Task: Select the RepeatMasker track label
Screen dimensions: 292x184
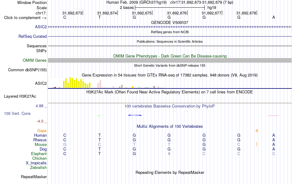Action: (34, 177)
